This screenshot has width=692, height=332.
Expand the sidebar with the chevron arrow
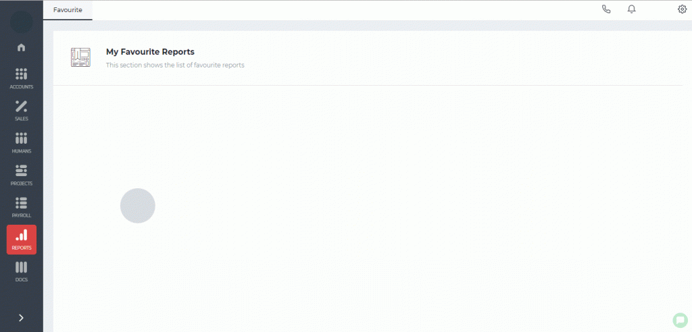(21, 318)
